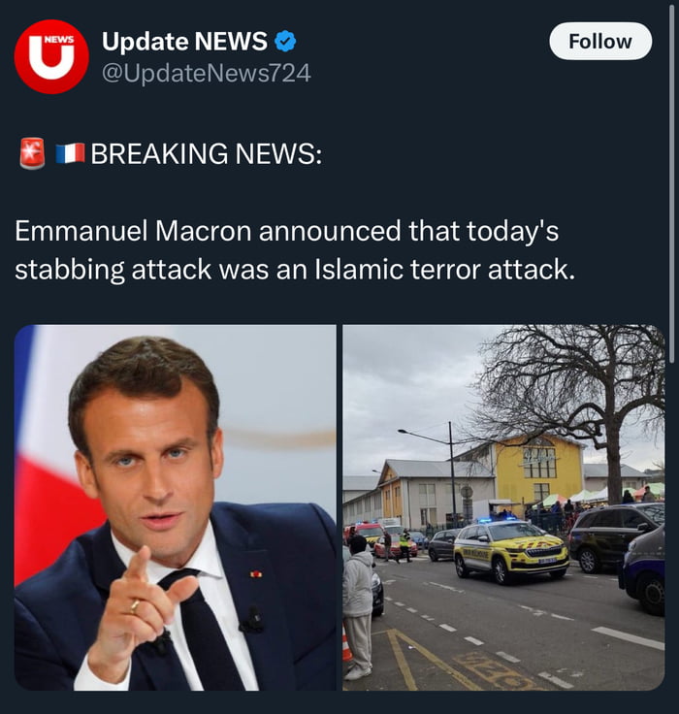Screen dimensions: 679x714
Task: Click the French flag emoji
Action: point(70,153)
